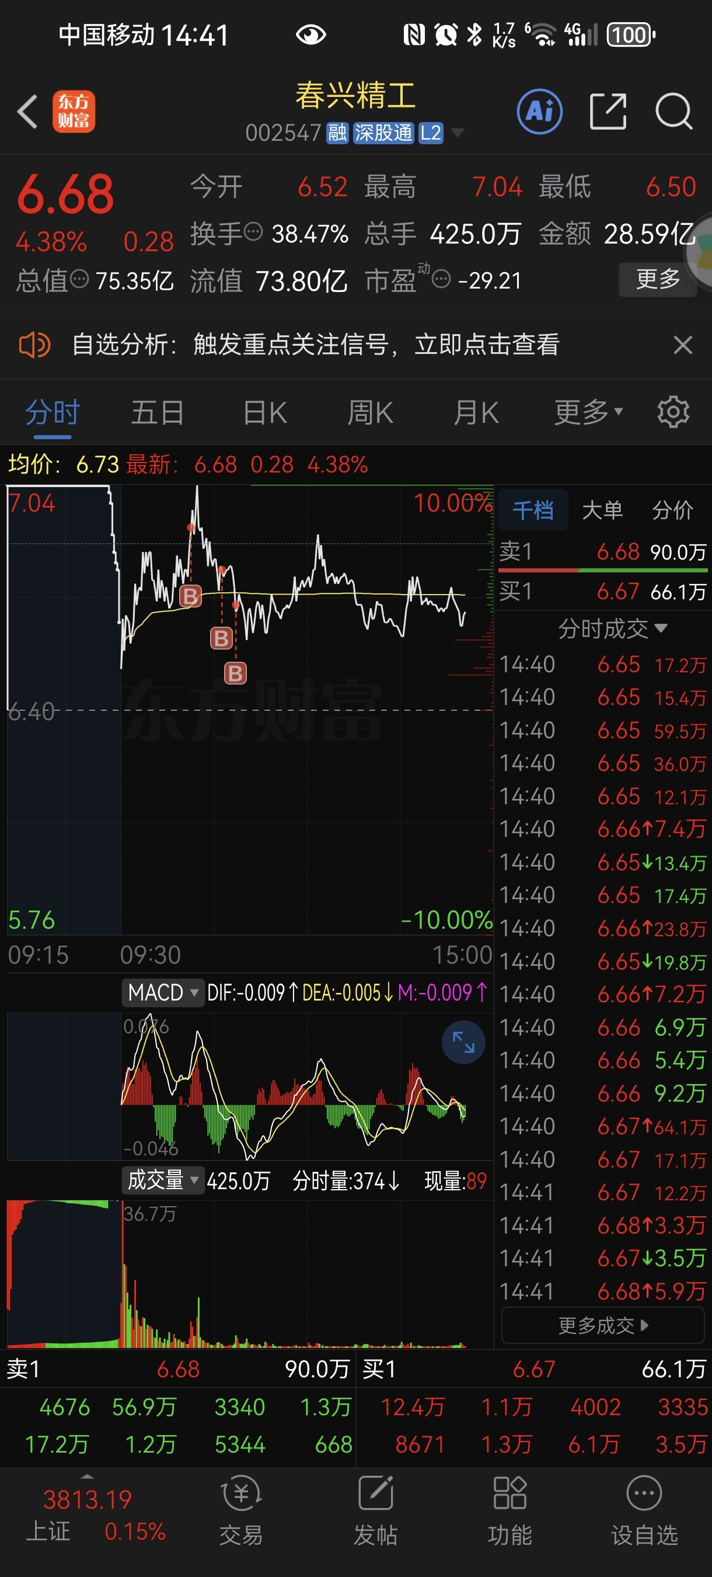Select the 千档 tab
This screenshot has height=1577, width=712.
[533, 509]
